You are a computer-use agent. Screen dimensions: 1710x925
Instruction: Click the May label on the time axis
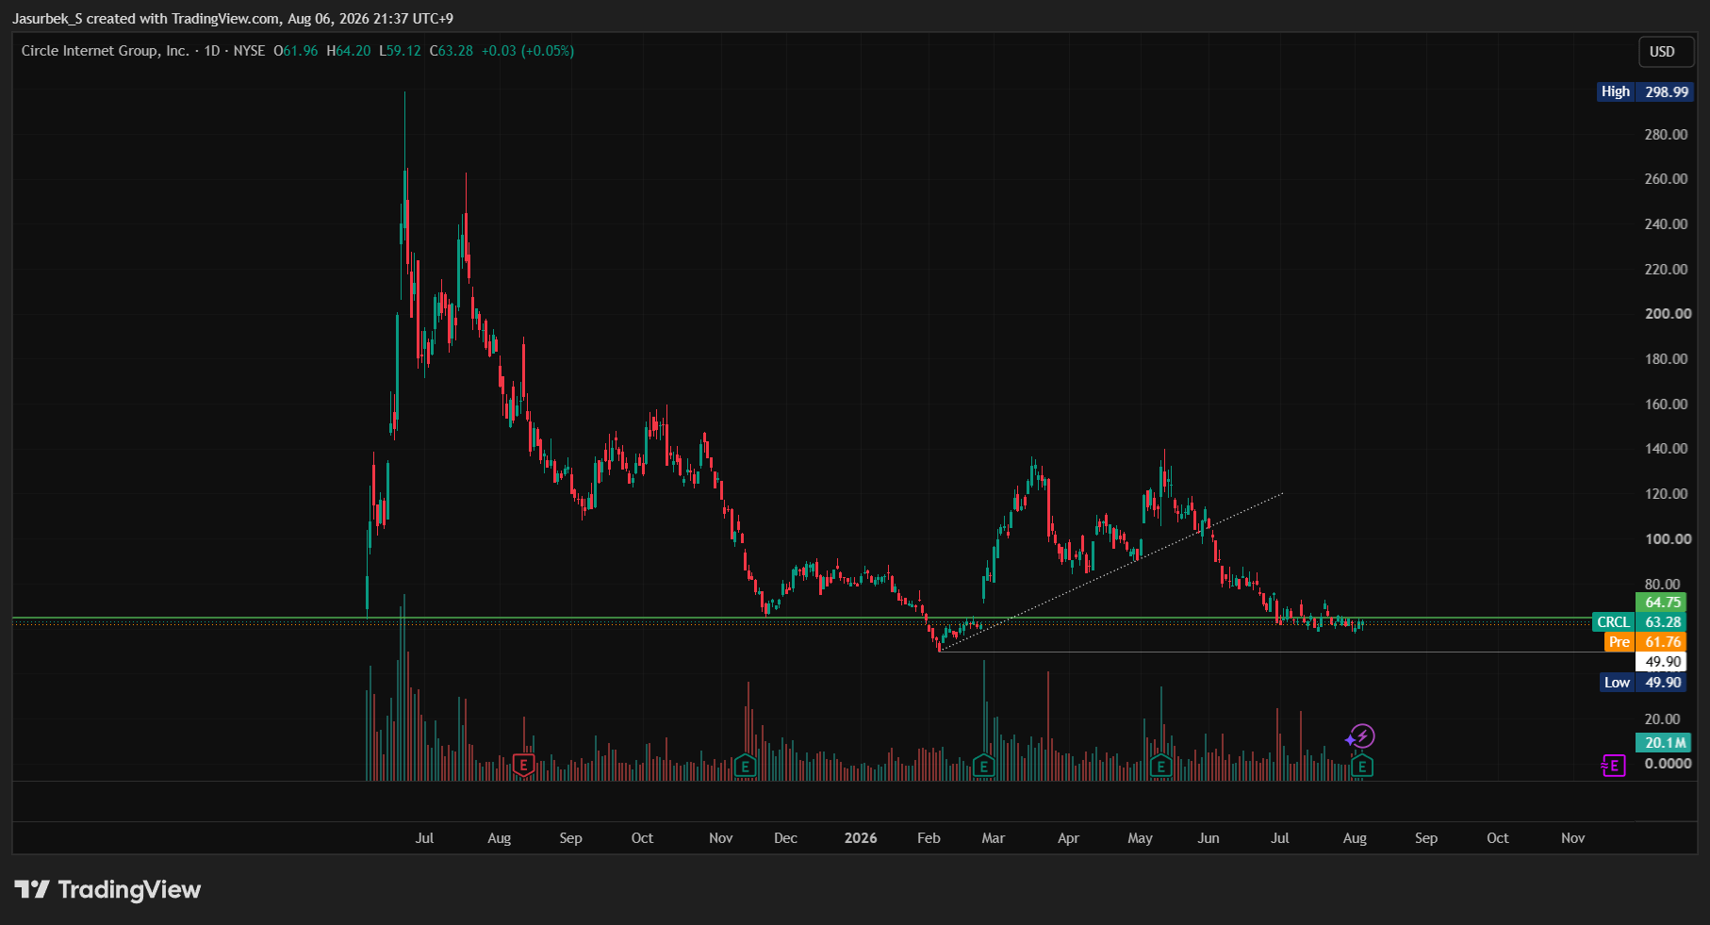[x=1140, y=838]
